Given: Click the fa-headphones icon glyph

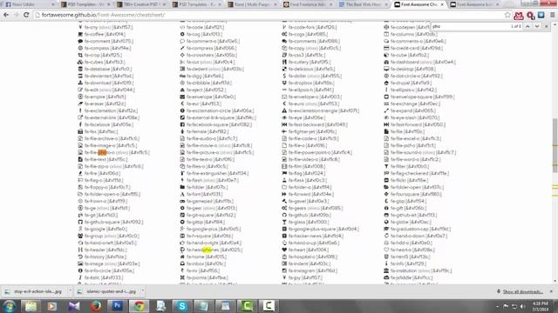Looking at the screenshot, I should (182, 250).
